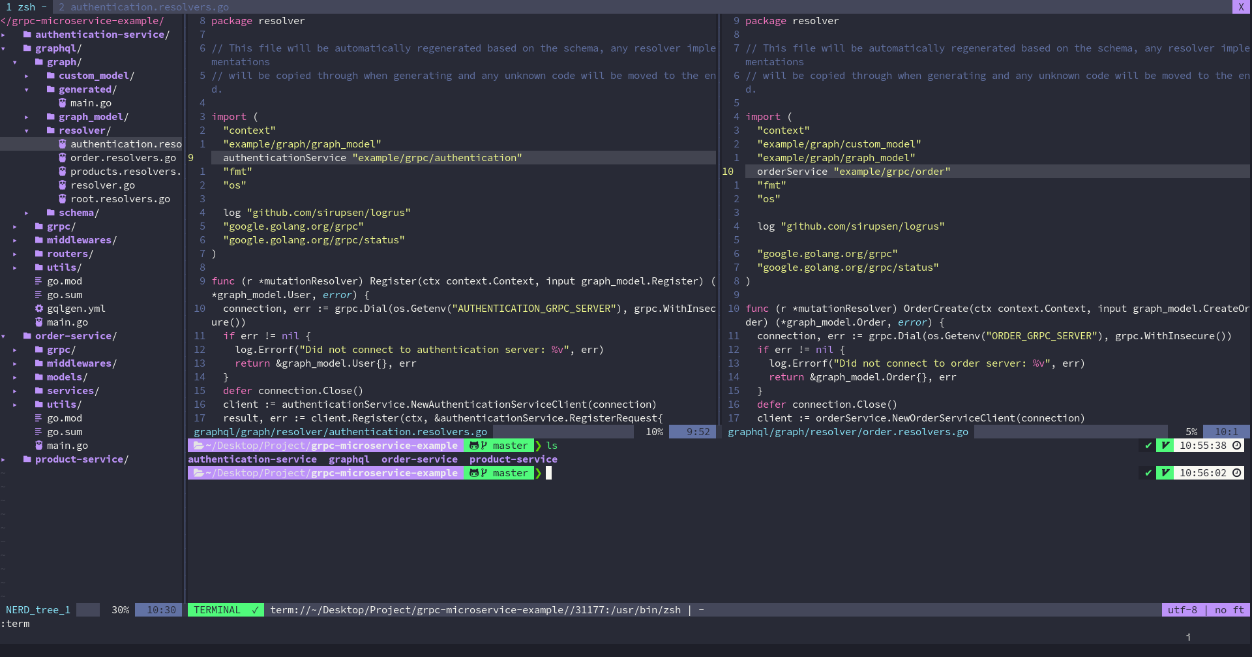Select the middlewares/ folder under graphql

click(82, 240)
